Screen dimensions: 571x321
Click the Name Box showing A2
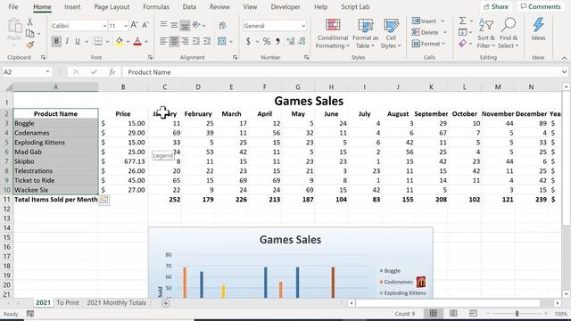(x=26, y=72)
